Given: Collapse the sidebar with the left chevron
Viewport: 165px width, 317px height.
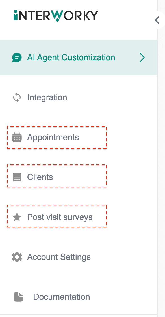Looking at the screenshot, I should click(x=157, y=20).
